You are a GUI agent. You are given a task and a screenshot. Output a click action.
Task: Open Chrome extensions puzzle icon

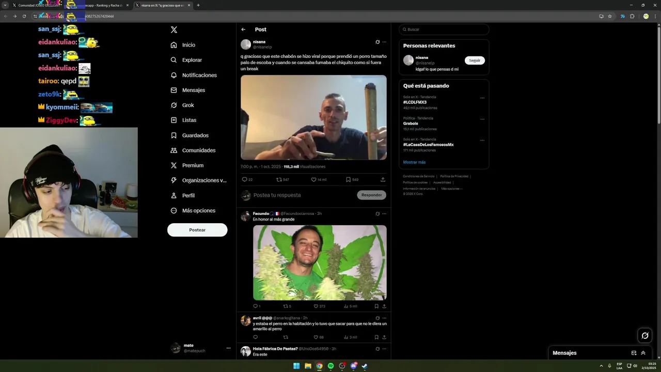click(632, 16)
